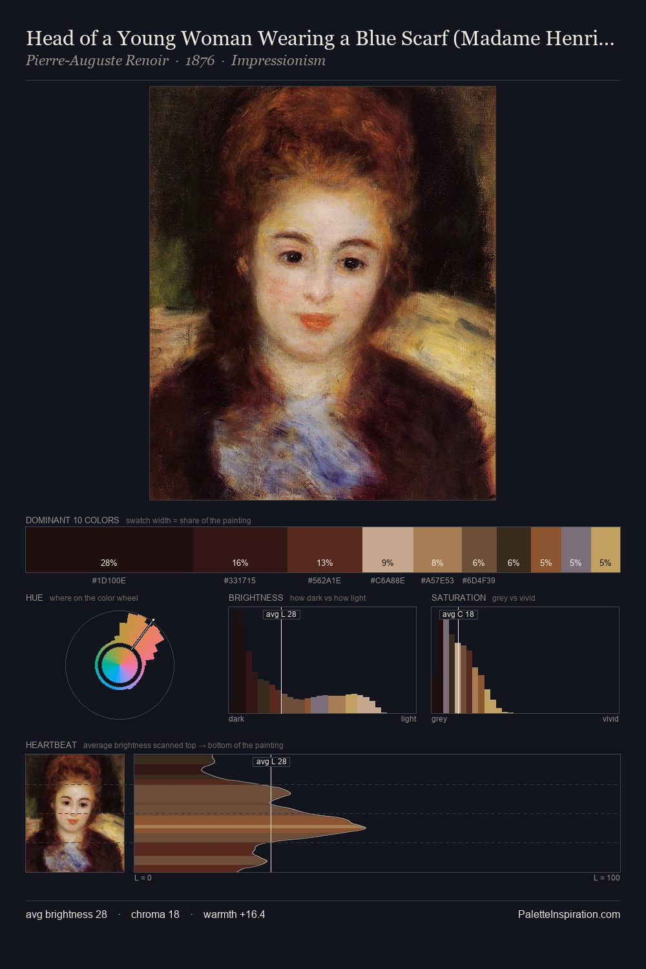Image resolution: width=646 pixels, height=969 pixels.
Task: Select hex label #A57E53
Action: click(437, 581)
